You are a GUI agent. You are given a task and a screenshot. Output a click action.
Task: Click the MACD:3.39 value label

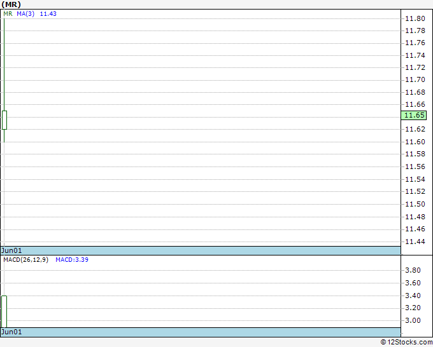pyautogui.click(x=72, y=260)
